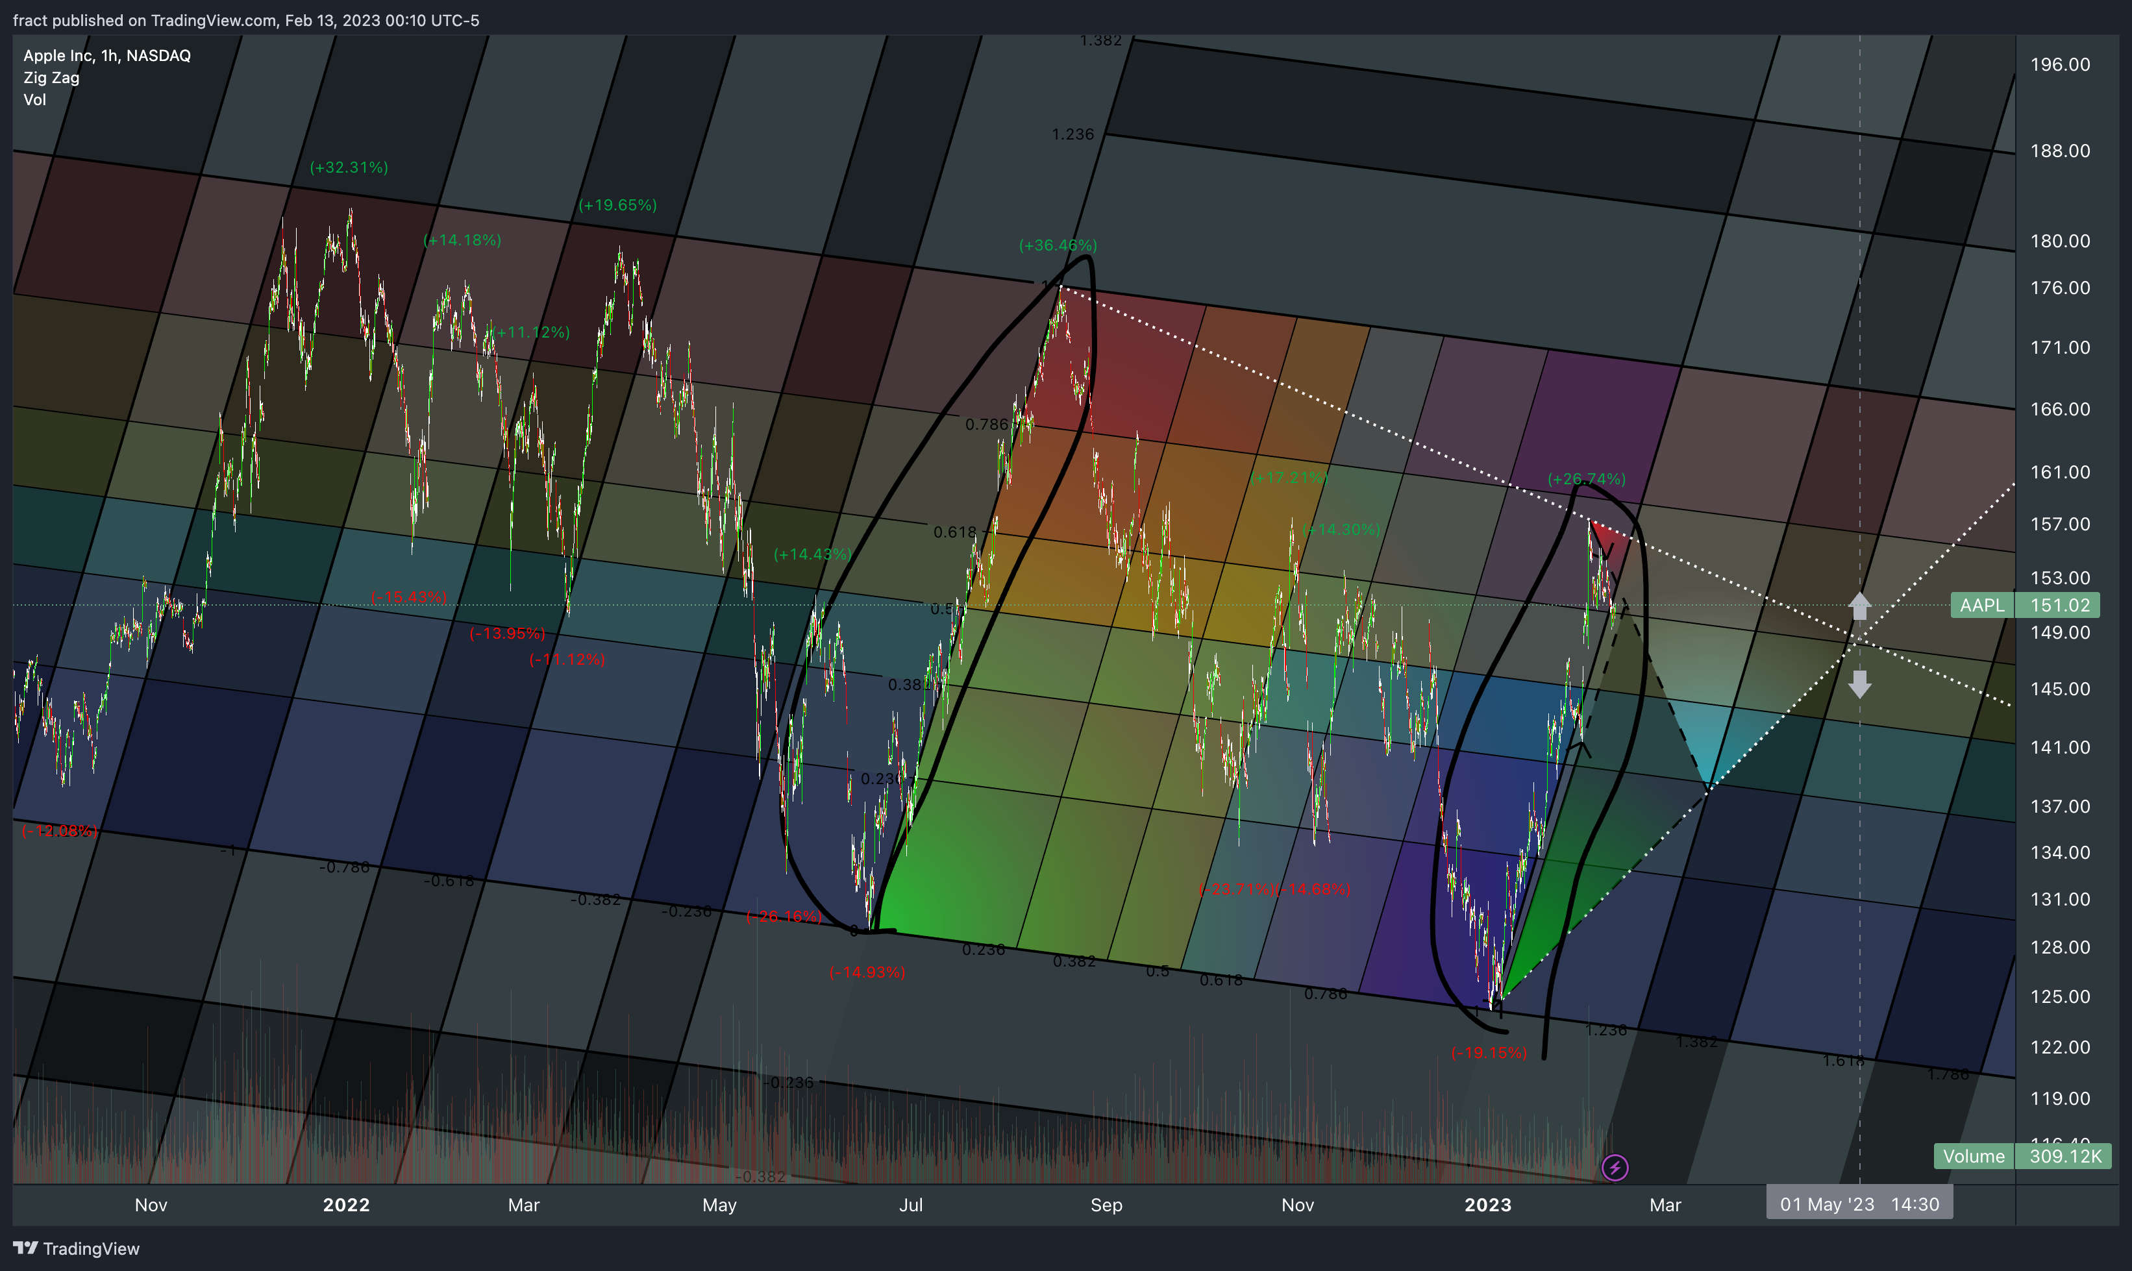This screenshot has height=1271, width=2132.
Task: Click the 2023 year label on time axis
Action: tap(1488, 1205)
